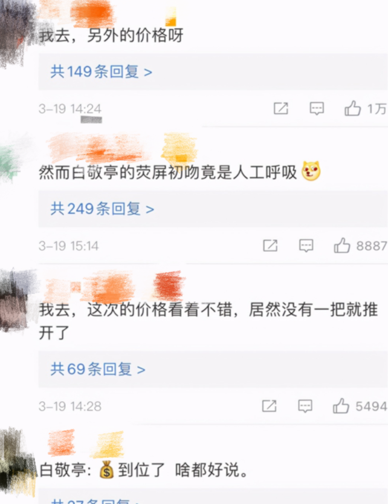Reply to the comment posted at 3-19 14:24
Viewport: 388px width, 504px height.
click(317, 109)
